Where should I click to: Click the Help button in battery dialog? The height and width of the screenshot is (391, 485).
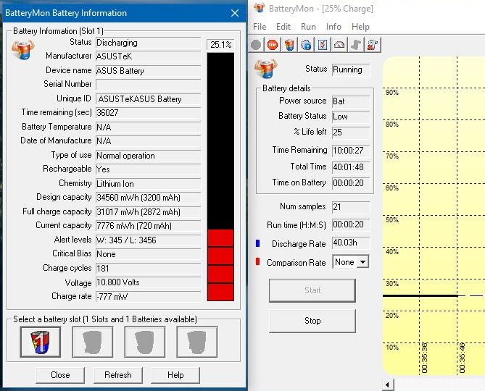tap(175, 375)
